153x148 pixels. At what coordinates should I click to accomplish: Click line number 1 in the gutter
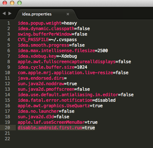(x=8, y=23)
